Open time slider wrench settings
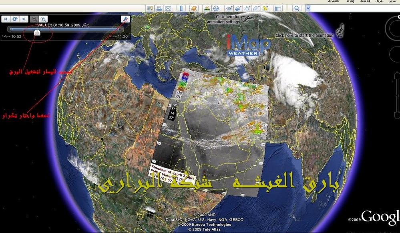 click(125, 19)
